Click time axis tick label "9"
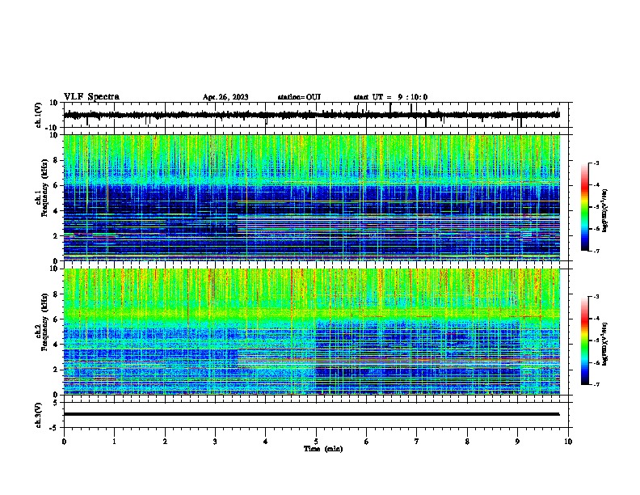The height and width of the screenshot is (495, 640). tap(517, 442)
